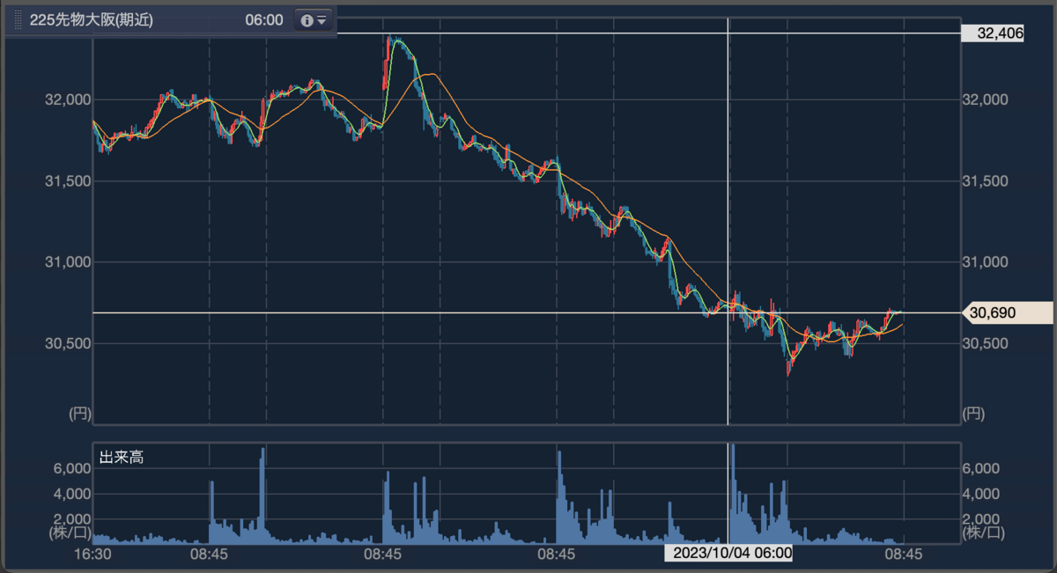Click the 2023/10/04 06:00 crosshair date label
1057x573 pixels.
728,554
